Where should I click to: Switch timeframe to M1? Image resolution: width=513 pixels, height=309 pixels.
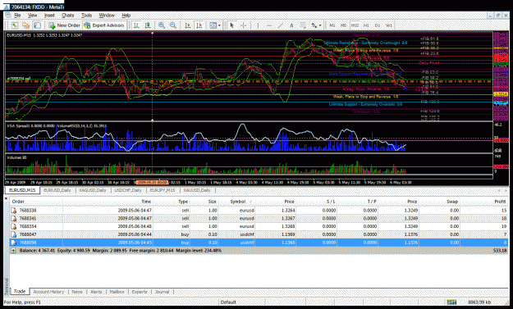[x=332, y=25]
